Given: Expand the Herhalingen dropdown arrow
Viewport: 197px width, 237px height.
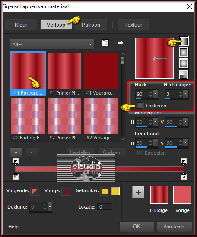Looking at the screenshot, I should 186,94.
